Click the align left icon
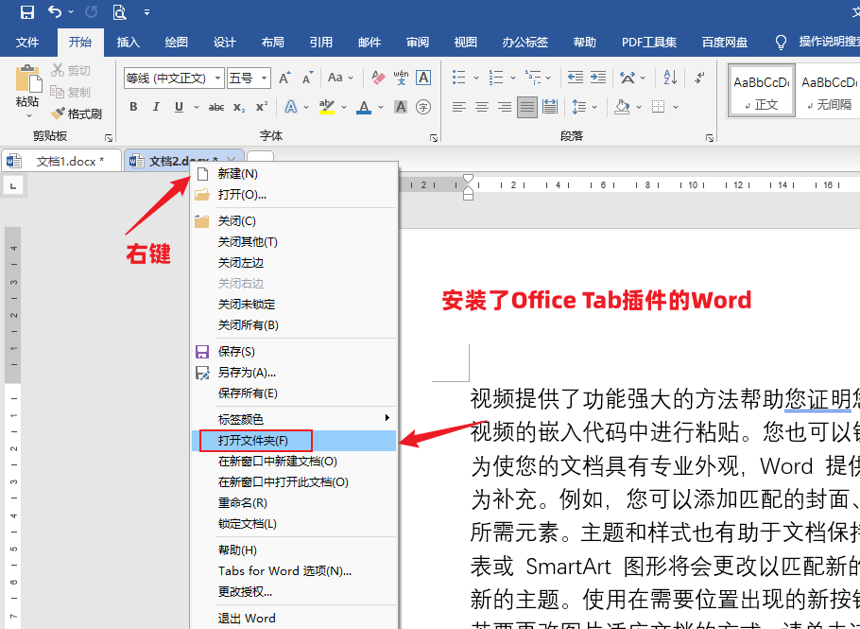The height and width of the screenshot is (629, 860). 459,107
